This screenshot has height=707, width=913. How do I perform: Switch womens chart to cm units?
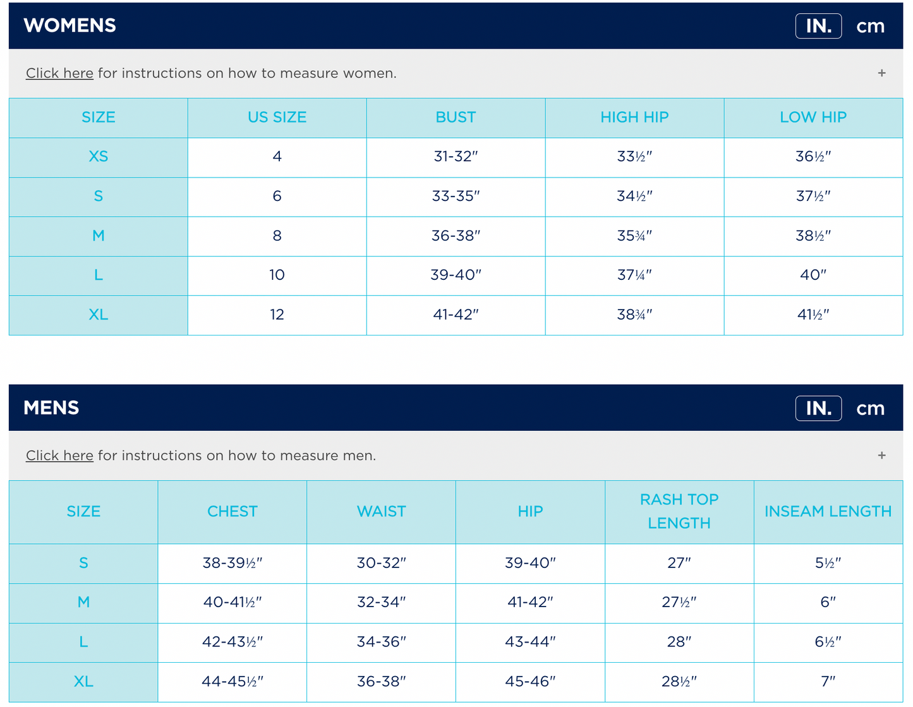tap(870, 26)
